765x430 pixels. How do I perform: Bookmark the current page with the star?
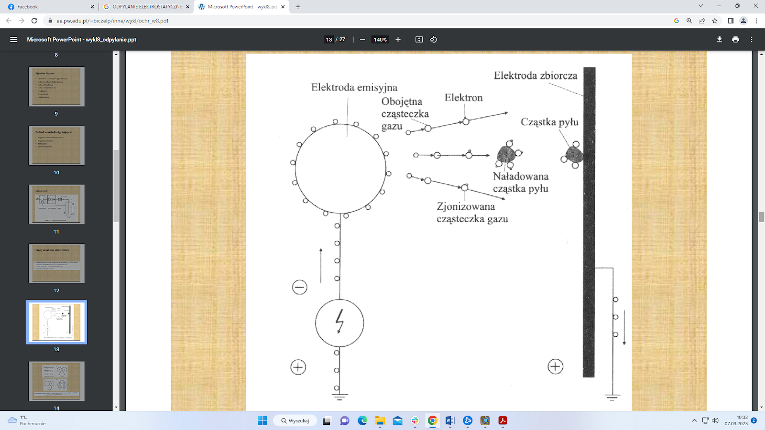point(715,21)
